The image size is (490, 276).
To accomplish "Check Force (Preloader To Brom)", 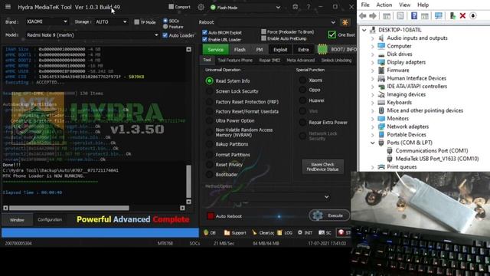I will pyautogui.click(x=263, y=31).
